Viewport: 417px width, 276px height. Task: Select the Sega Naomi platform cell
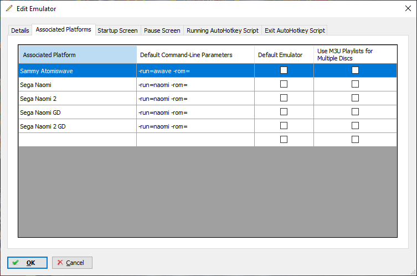pos(78,85)
